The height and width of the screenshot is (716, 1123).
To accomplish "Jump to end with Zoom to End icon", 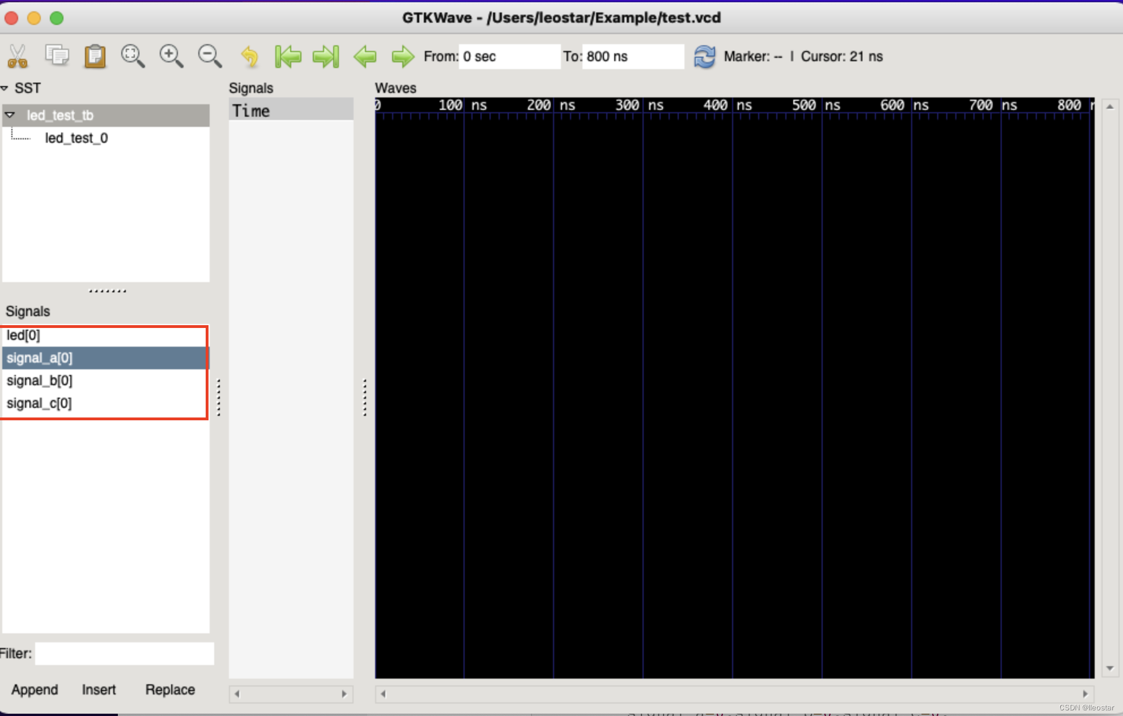I will click(x=326, y=56).
